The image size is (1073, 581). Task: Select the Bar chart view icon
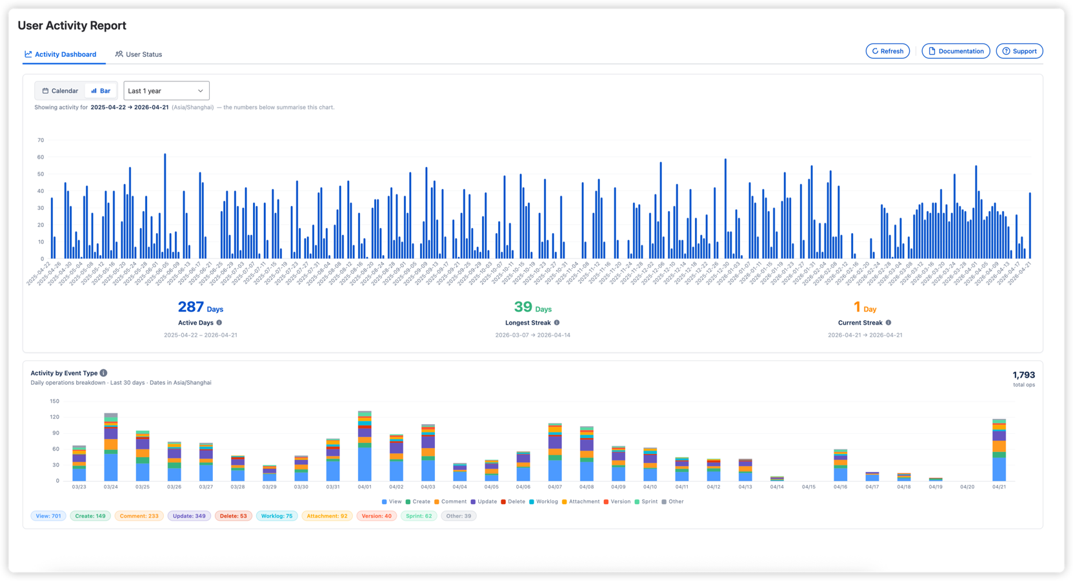pyautogui.click(x=94, y=90)
